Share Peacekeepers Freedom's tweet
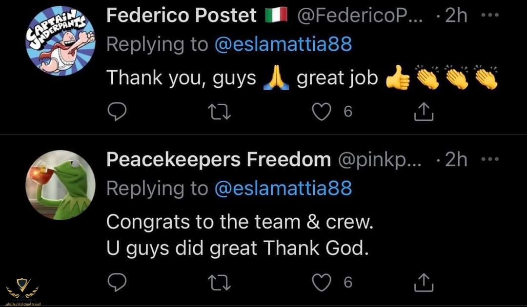Image resolution: width=527 pixels, height=307 pixels. (424, 282)
